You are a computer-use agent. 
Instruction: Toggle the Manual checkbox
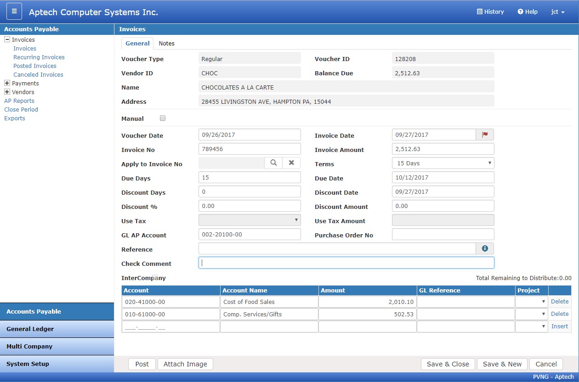(x=163, y=118)
